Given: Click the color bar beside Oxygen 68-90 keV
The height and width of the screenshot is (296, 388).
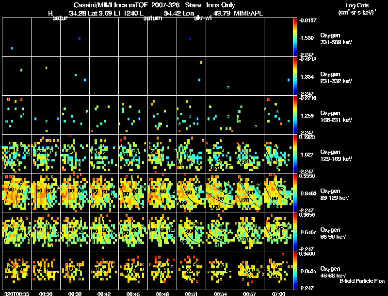Looking at the screenshot, I should tap(295, 231).
